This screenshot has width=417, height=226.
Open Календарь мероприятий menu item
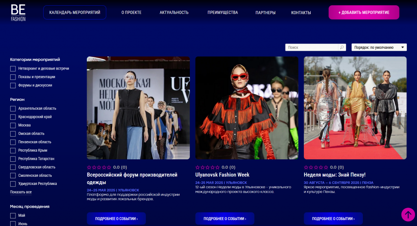tap(75, 13)
